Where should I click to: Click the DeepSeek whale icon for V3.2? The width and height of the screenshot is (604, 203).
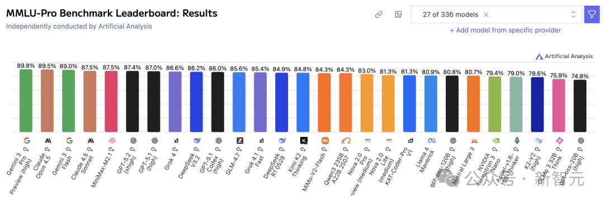click(197, 140)
